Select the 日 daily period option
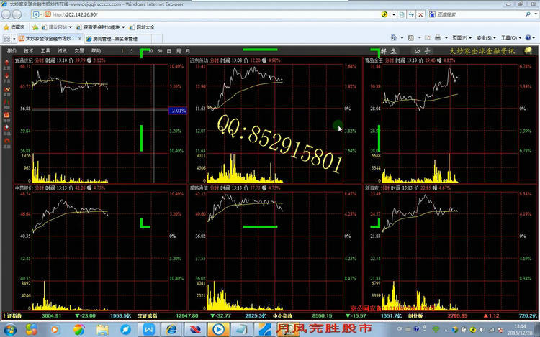Image resolution: width=540 pixels, height=337 pixels. point(168,51)
